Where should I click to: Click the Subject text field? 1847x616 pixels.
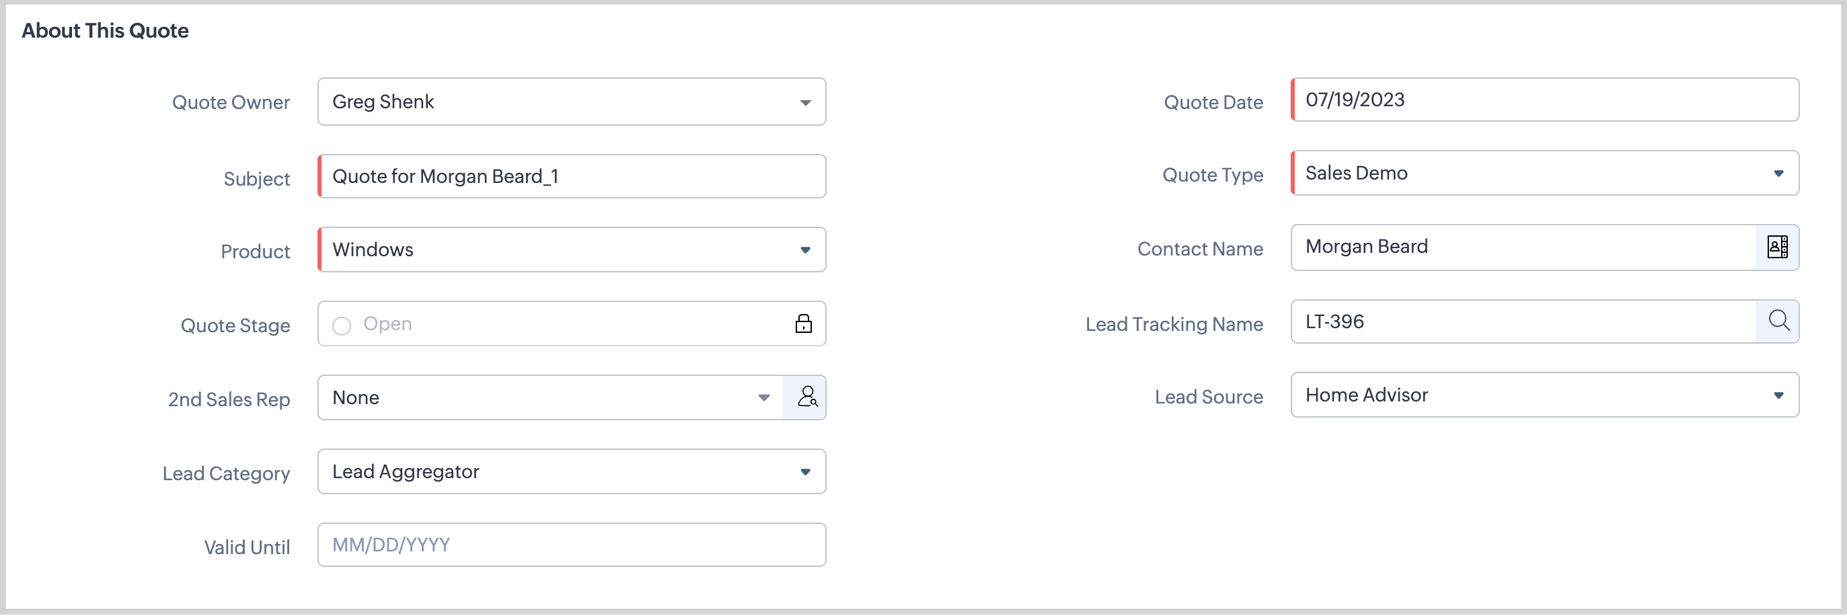click(572, 176)
